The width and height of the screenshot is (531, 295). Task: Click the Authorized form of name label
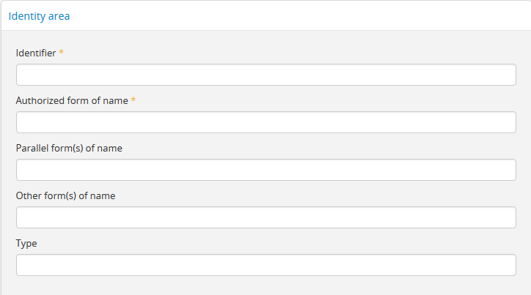(72, 100)
